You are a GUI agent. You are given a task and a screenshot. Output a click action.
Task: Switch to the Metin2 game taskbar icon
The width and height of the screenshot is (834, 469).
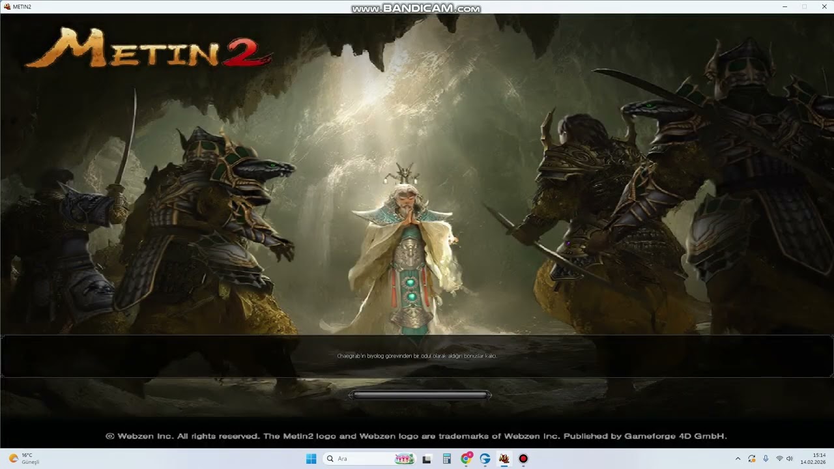pyautogui.click(x=504, y=459)
